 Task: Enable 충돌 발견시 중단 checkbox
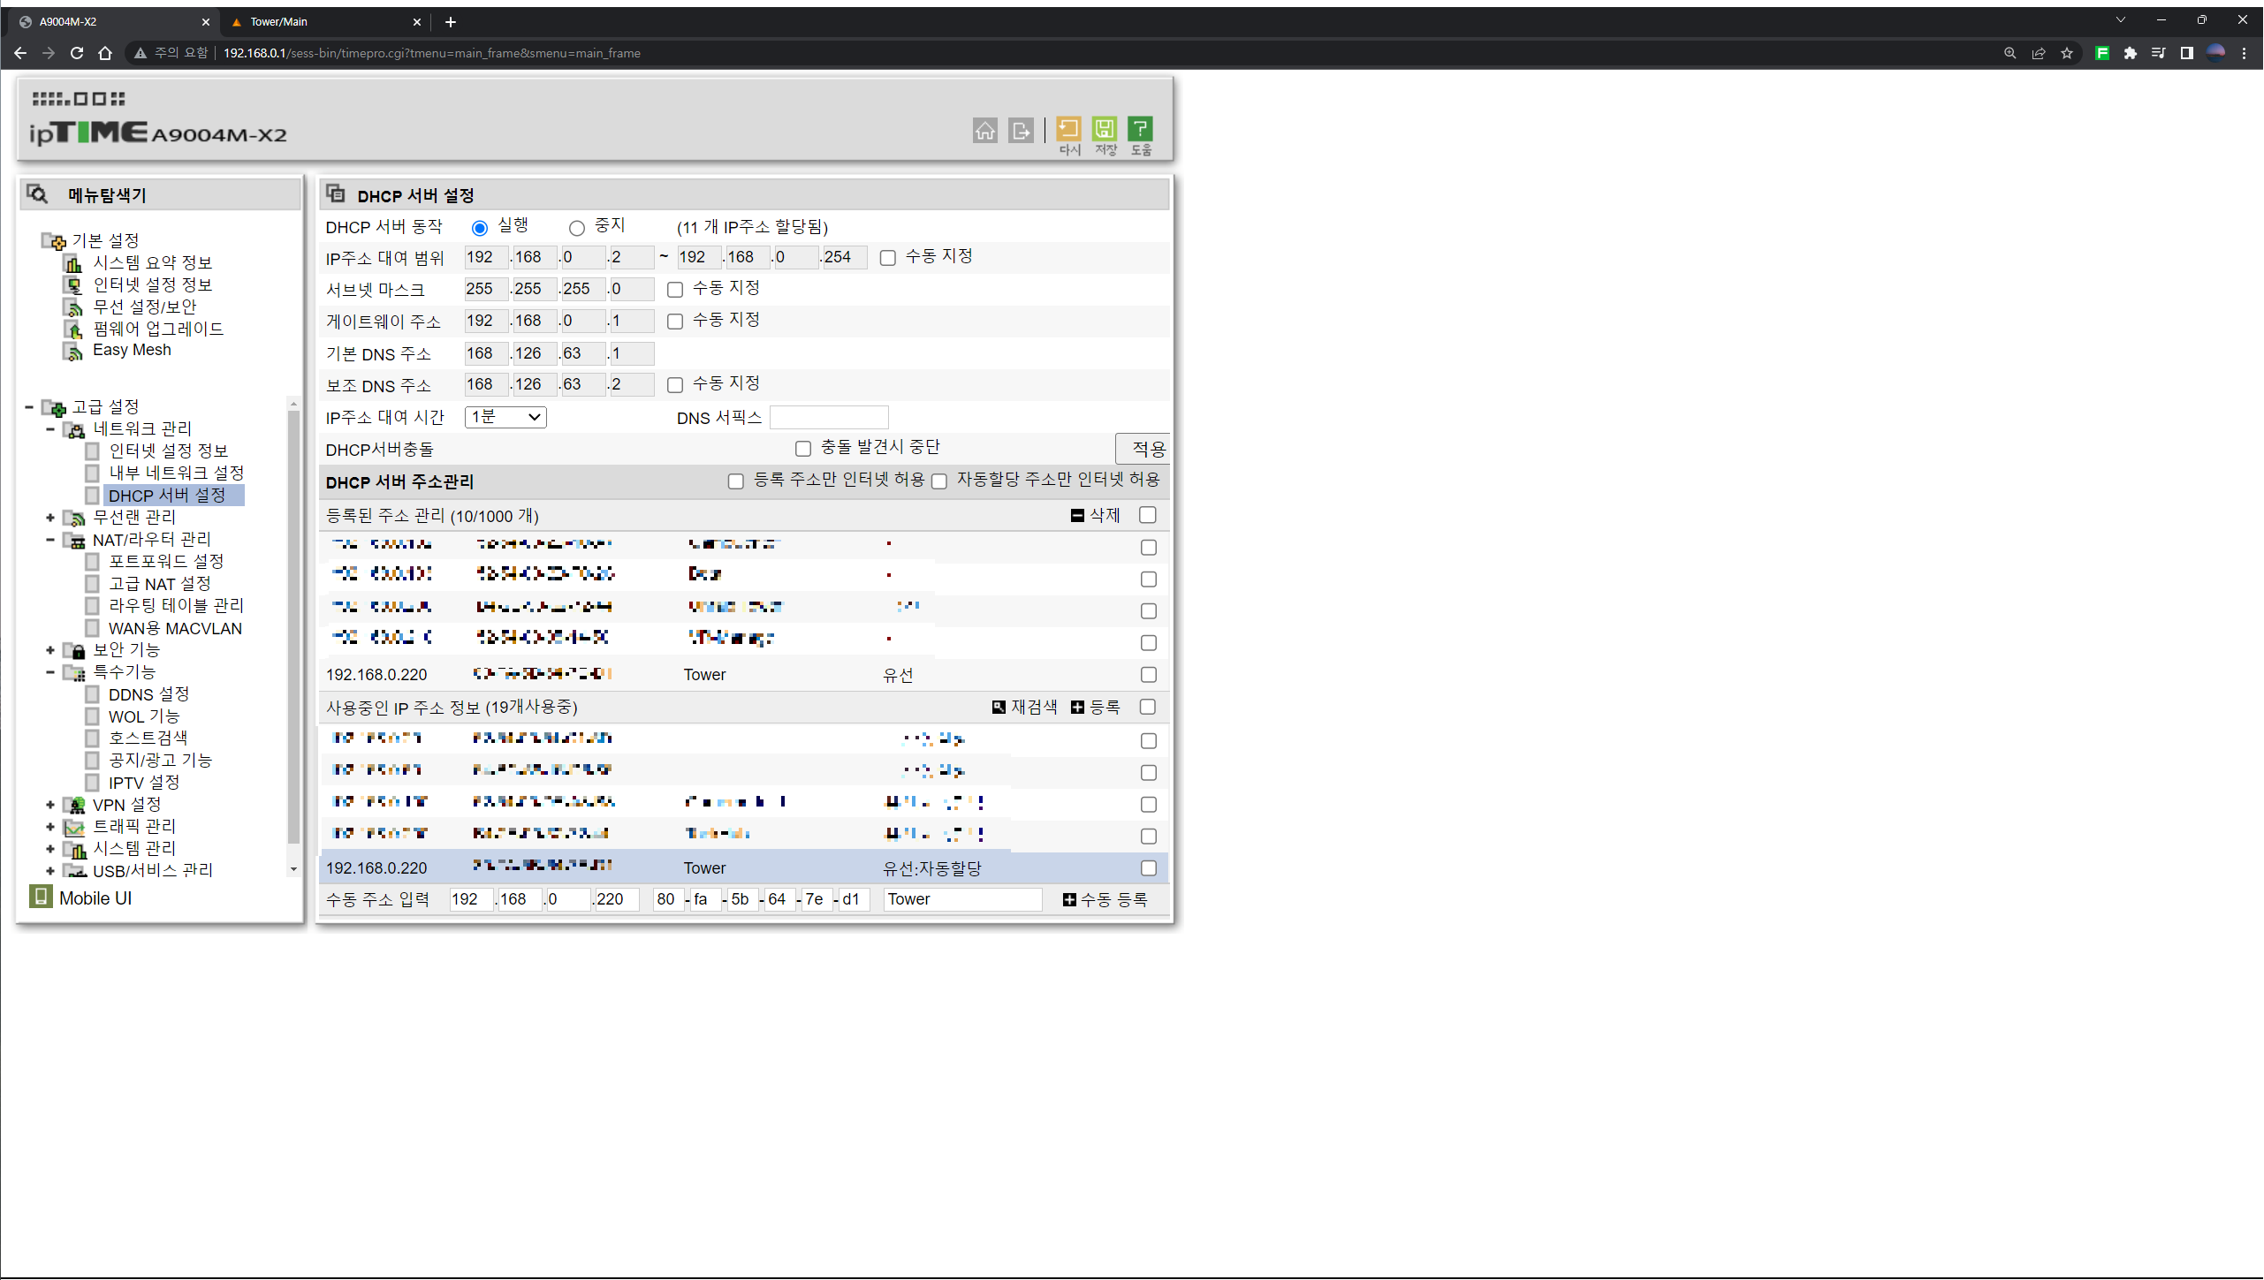(x=803, y=449)
